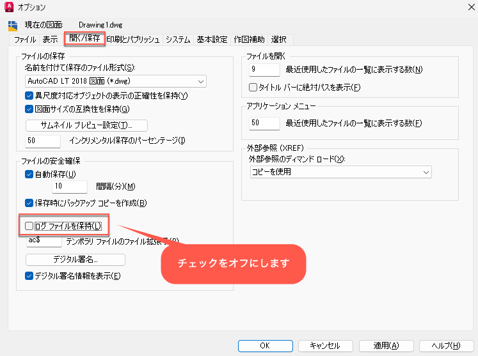478x356 pixels.
Task: Click the 外部参照のディマンド ロード label
Action: click(297, 159)
